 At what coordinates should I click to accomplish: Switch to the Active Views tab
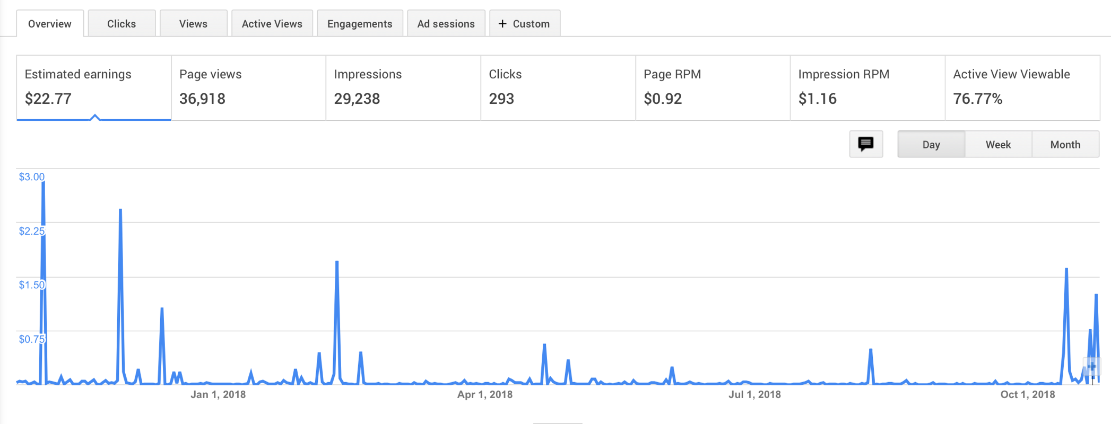click(272, 24)
